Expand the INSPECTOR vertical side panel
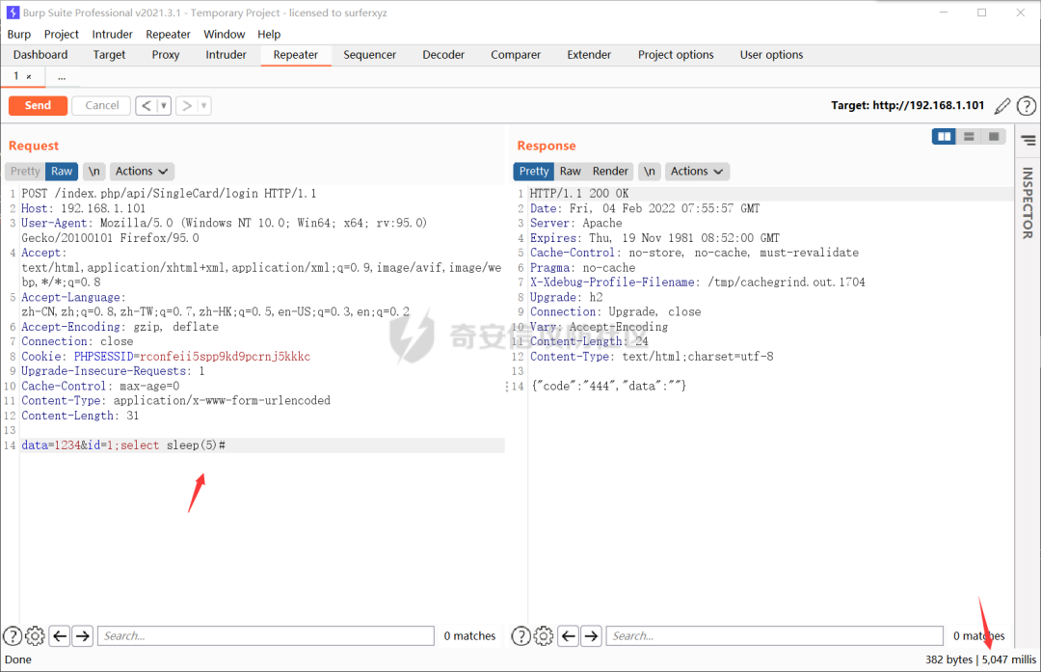 click(1028, 203)
